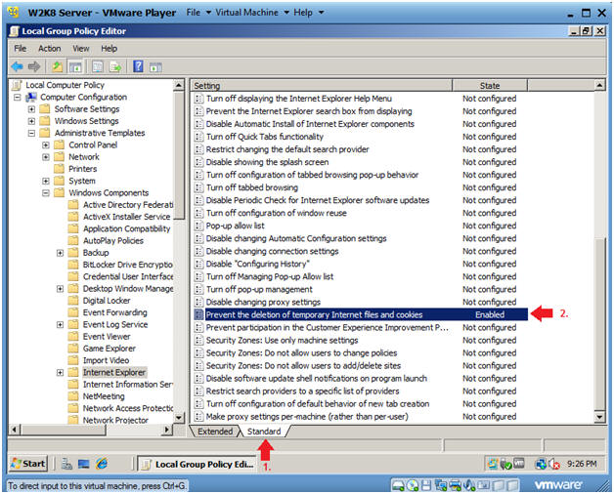Click Local Group Policy Editor taskbar button
The image size is (614, 494).
198,465
